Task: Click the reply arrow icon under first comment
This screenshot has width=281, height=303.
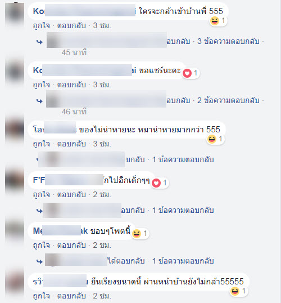Action: click(x=39, y=42)
